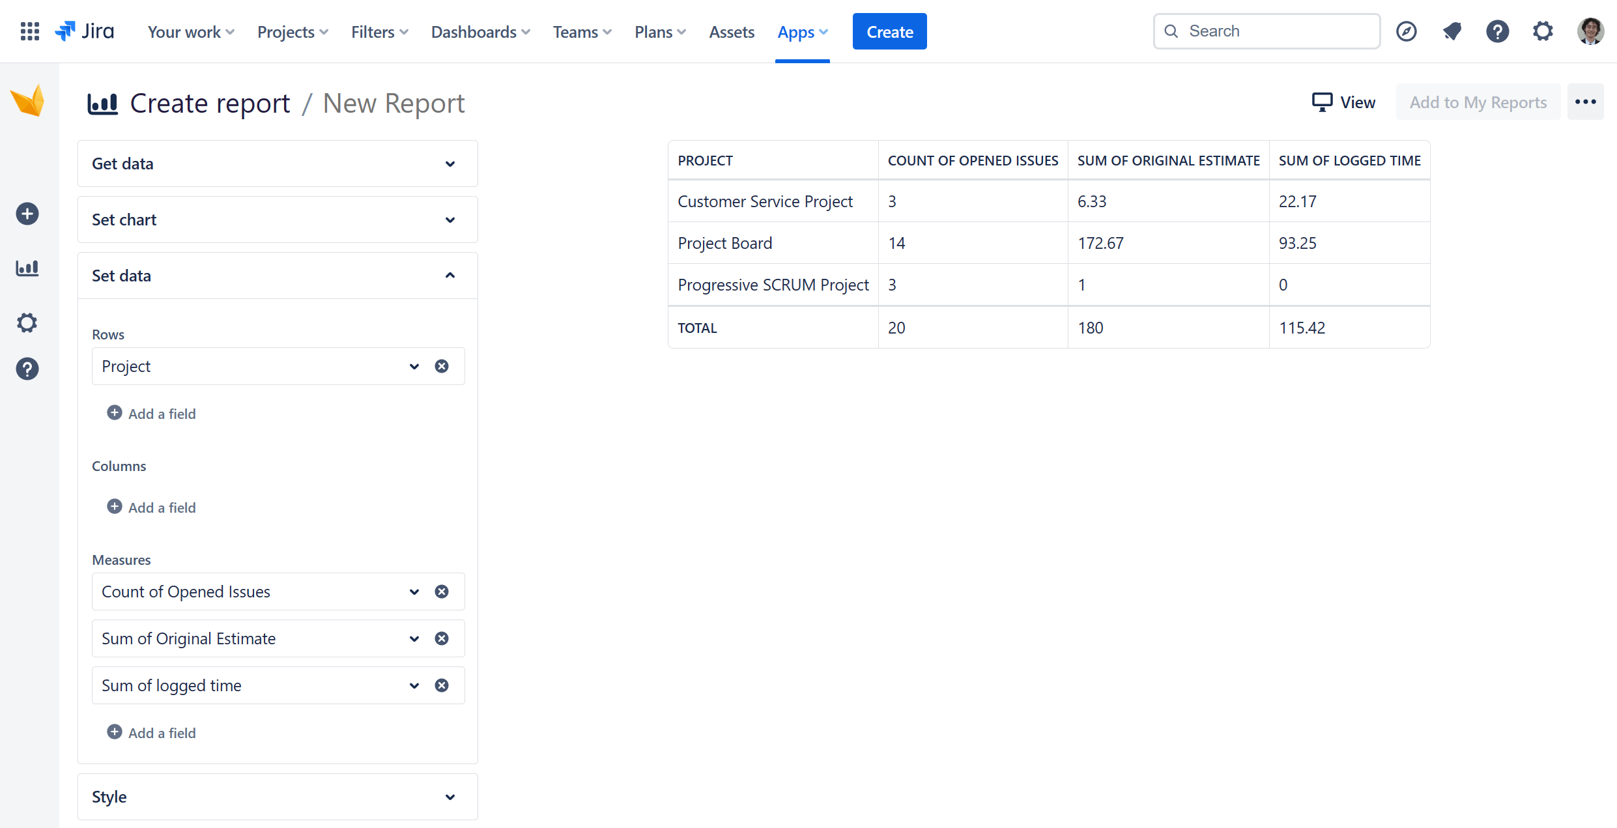Click the search input field
Viewport: 1617px width, 828px height.
pyautogui.click(x=1266, y=31)
